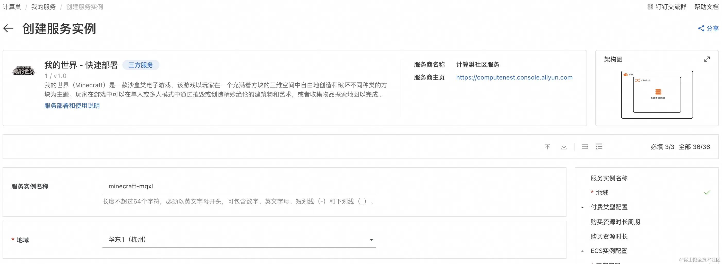The width and height of the screenshot is (722, 264).
Task: Click the outline list toolbar icon
Action: click(x=599, y=147)
